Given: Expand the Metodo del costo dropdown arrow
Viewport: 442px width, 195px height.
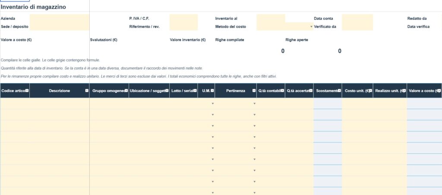Looking at the screenshot, I should pos(312,26).
